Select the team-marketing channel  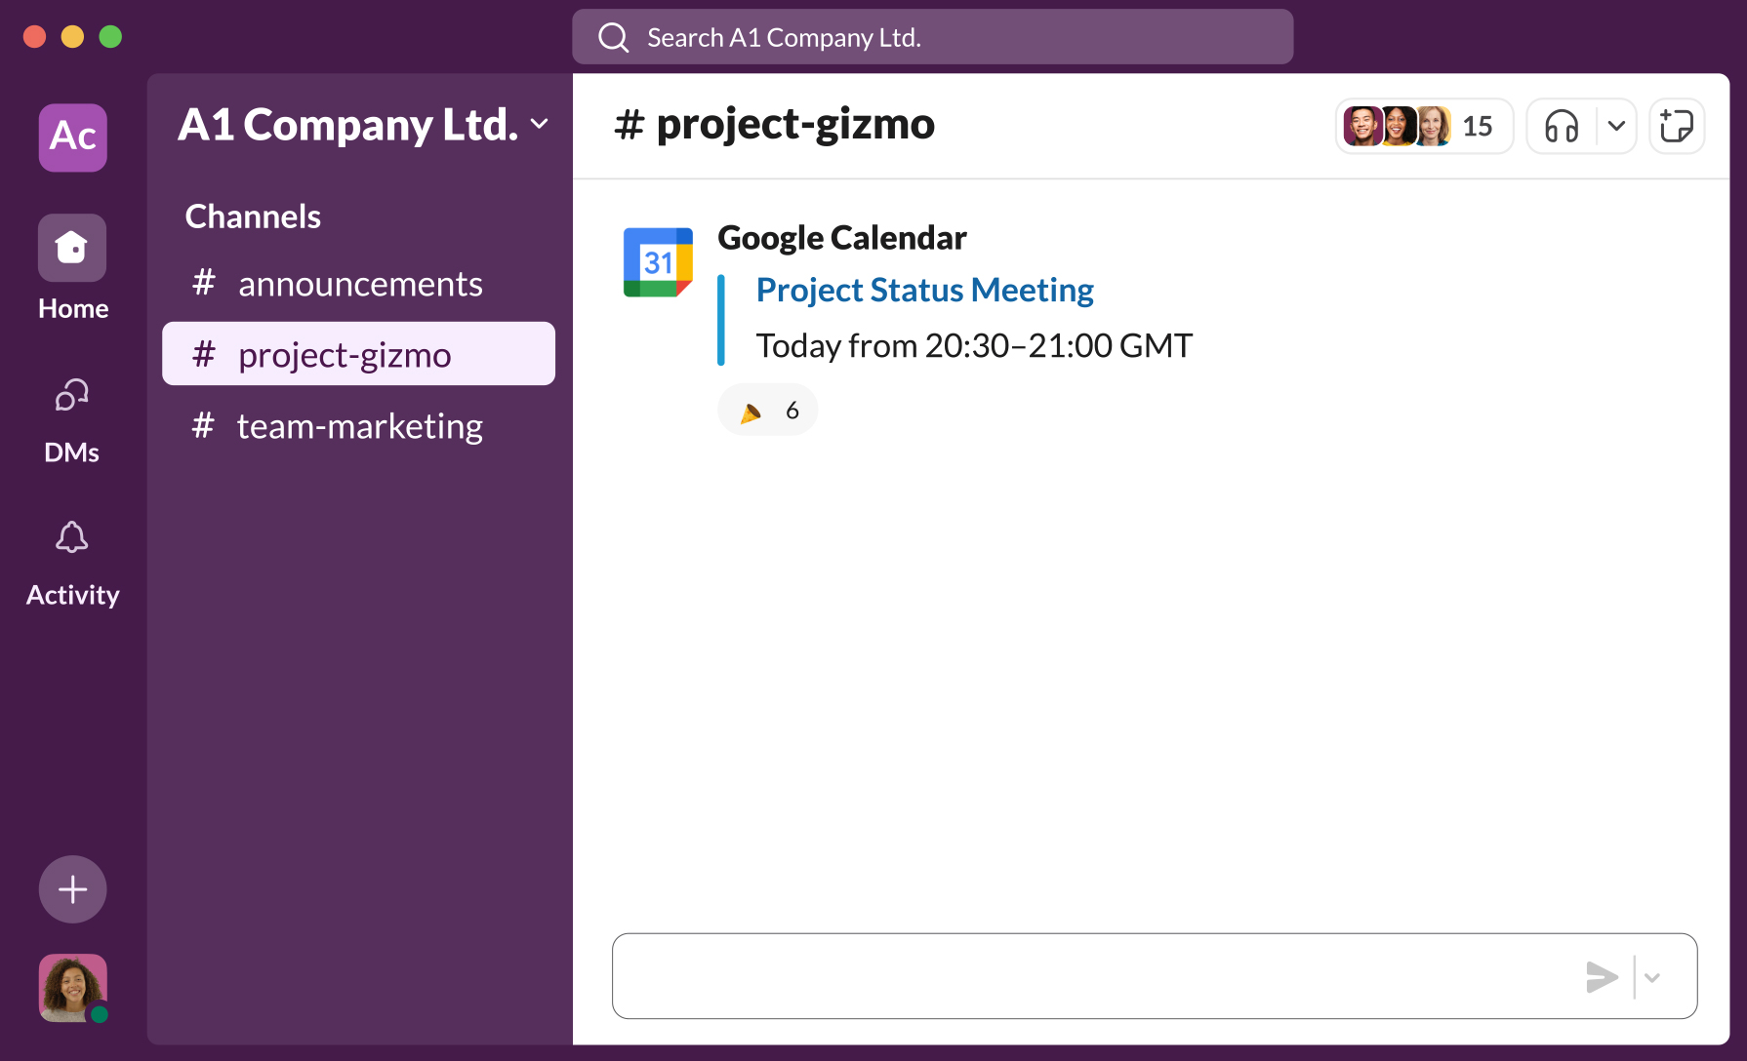359,425
